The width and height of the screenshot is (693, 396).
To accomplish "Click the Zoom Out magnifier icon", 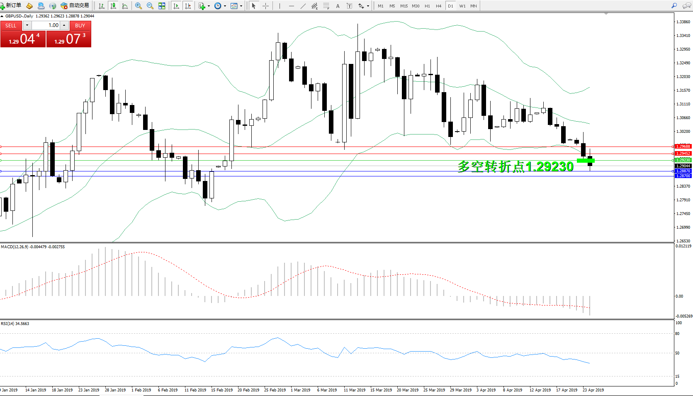I will (x=150, y=6).
